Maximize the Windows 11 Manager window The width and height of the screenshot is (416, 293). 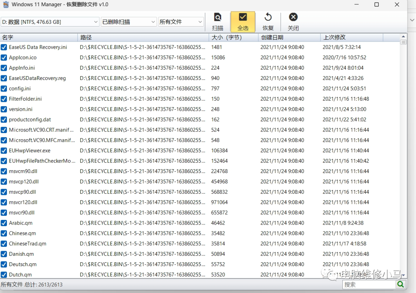point(376,5)
